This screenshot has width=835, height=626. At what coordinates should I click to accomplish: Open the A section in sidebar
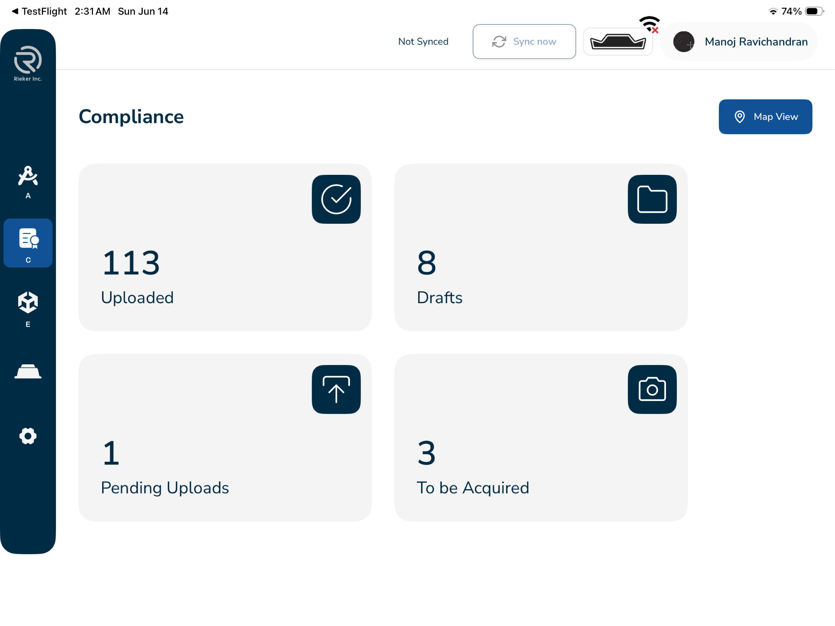(x=28, y=182)
